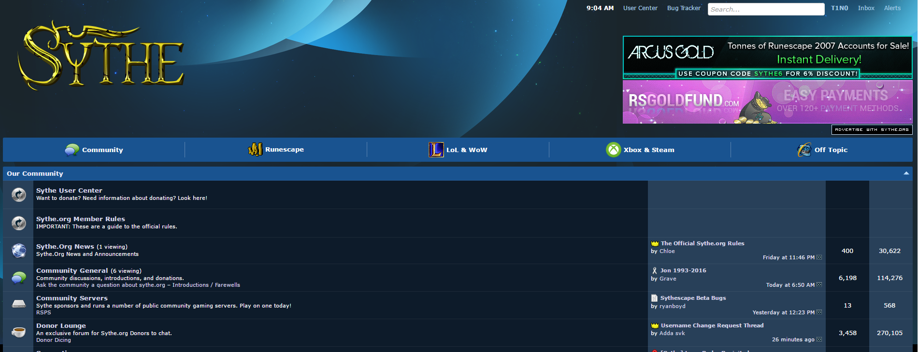Open Sythescape Beta Bugs thread
Image resolution: width=918 pixels, height=352 pixels.
693,298
